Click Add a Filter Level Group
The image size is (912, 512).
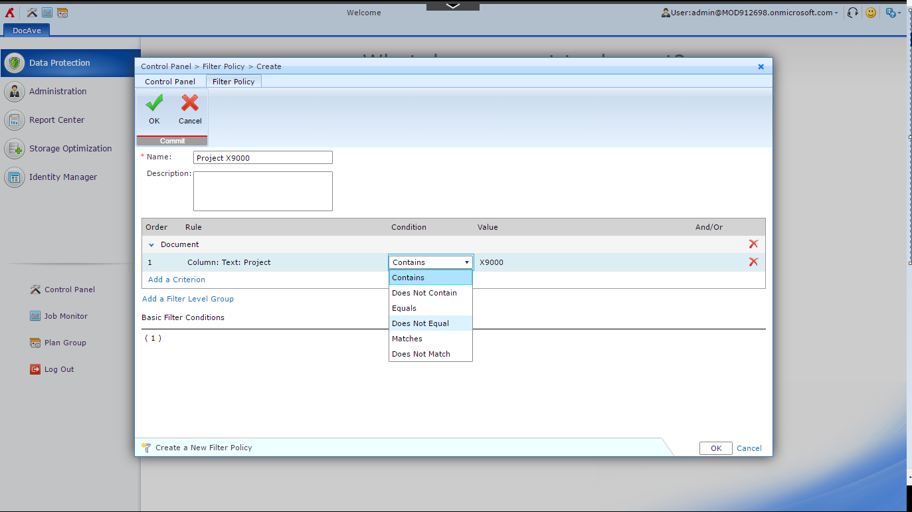tap(188, 299)
